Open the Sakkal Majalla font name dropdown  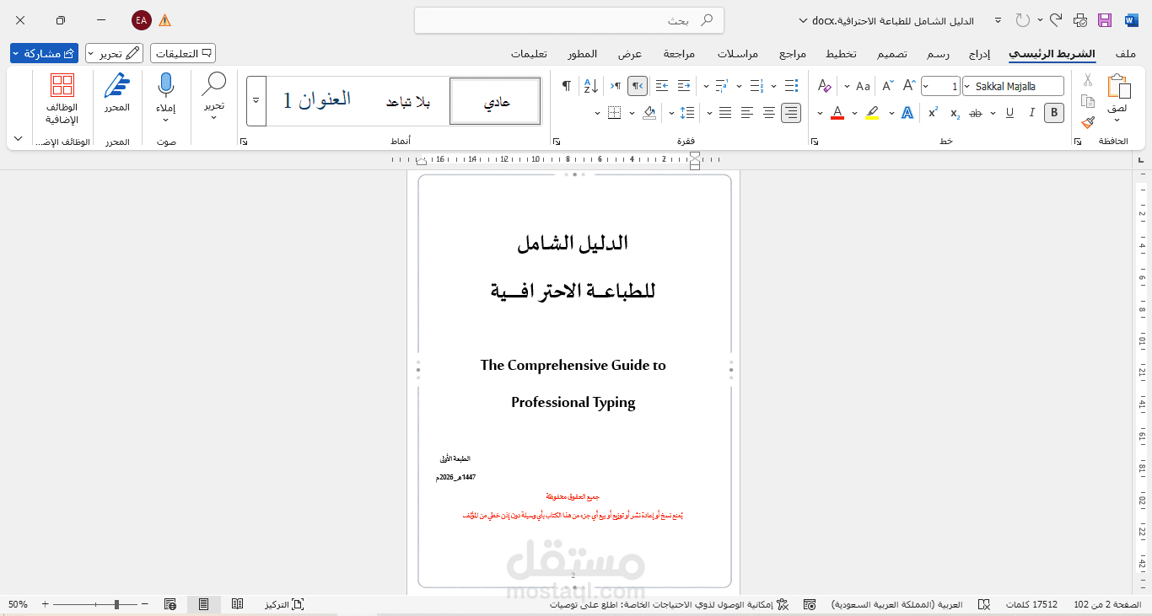pos(968,86)
